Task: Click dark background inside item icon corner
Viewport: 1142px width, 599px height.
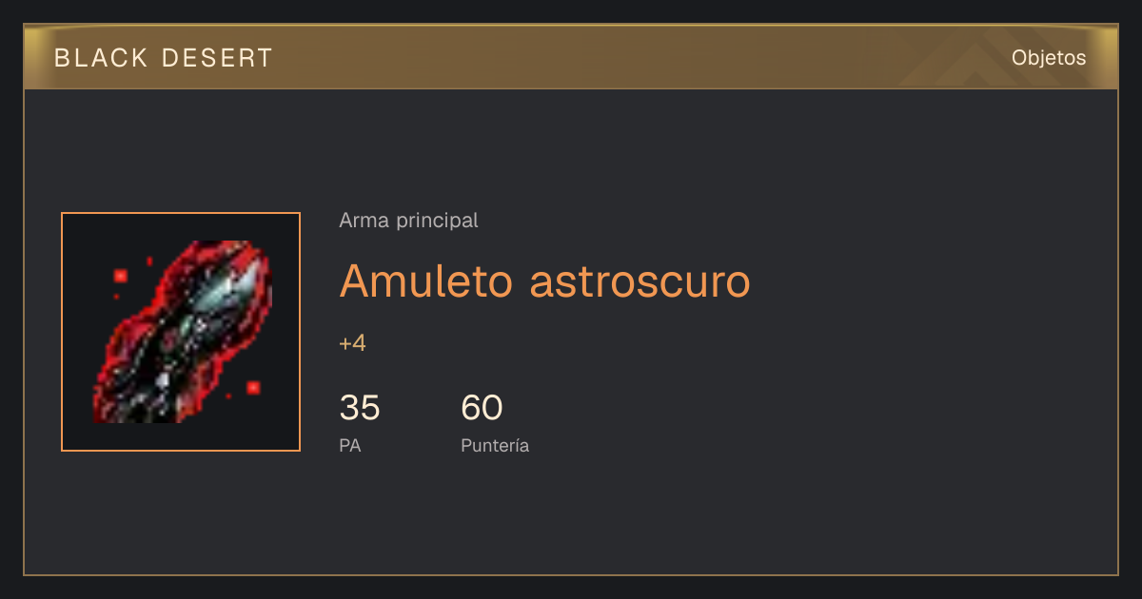Action: click(81, 233)
